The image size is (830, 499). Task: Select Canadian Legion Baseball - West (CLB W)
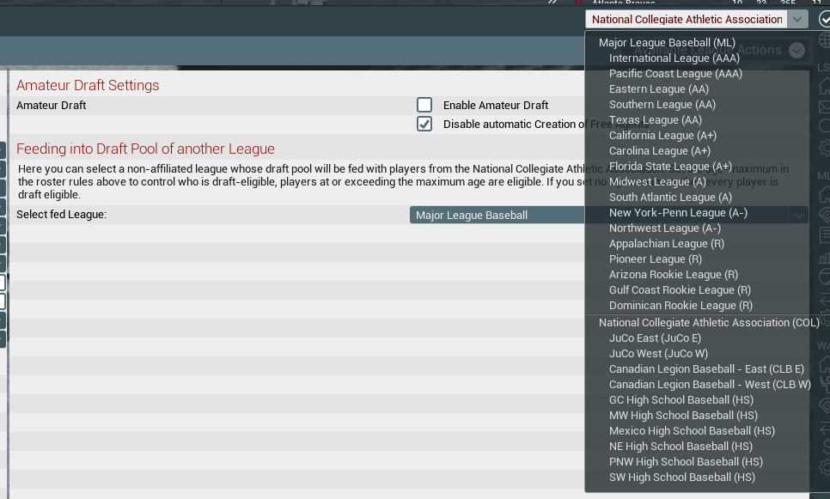(x=710, y=384)
